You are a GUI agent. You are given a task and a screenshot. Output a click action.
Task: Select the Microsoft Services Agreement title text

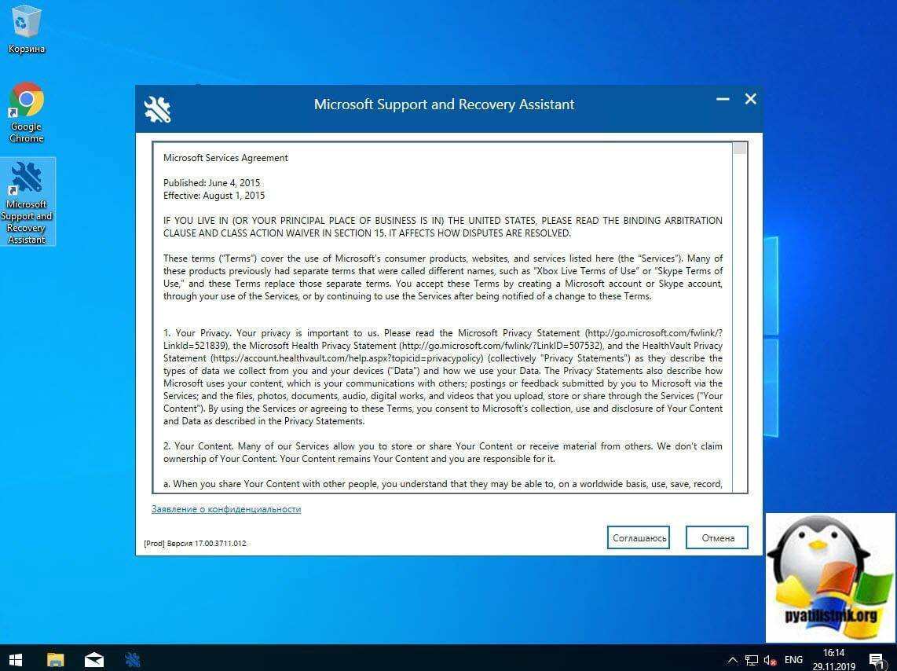click(x=225, y=157)
